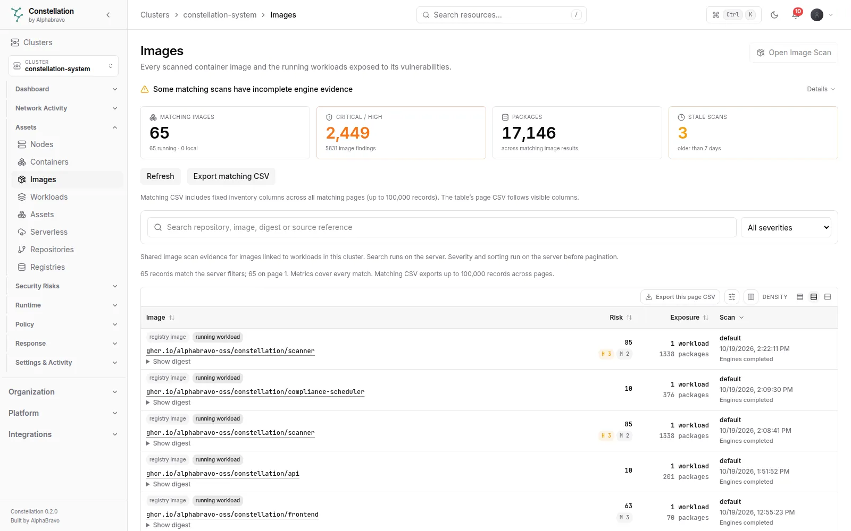Sort table by Exposure column
Screen dimensions: 851x531
689,318
